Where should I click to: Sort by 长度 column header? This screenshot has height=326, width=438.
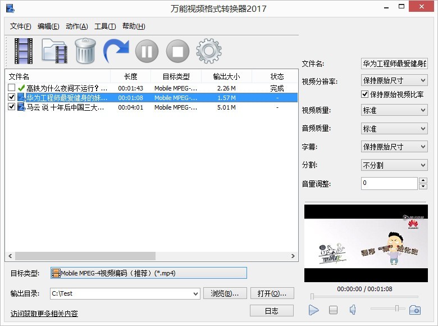[130, 76]
